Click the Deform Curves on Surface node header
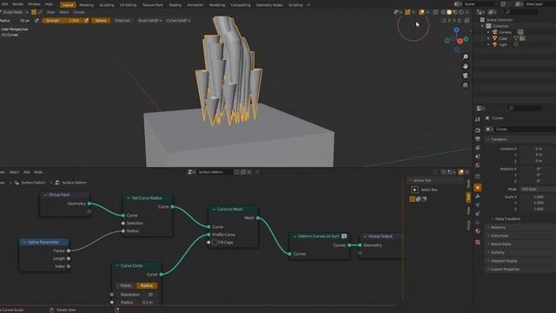 tap(319, 236)
